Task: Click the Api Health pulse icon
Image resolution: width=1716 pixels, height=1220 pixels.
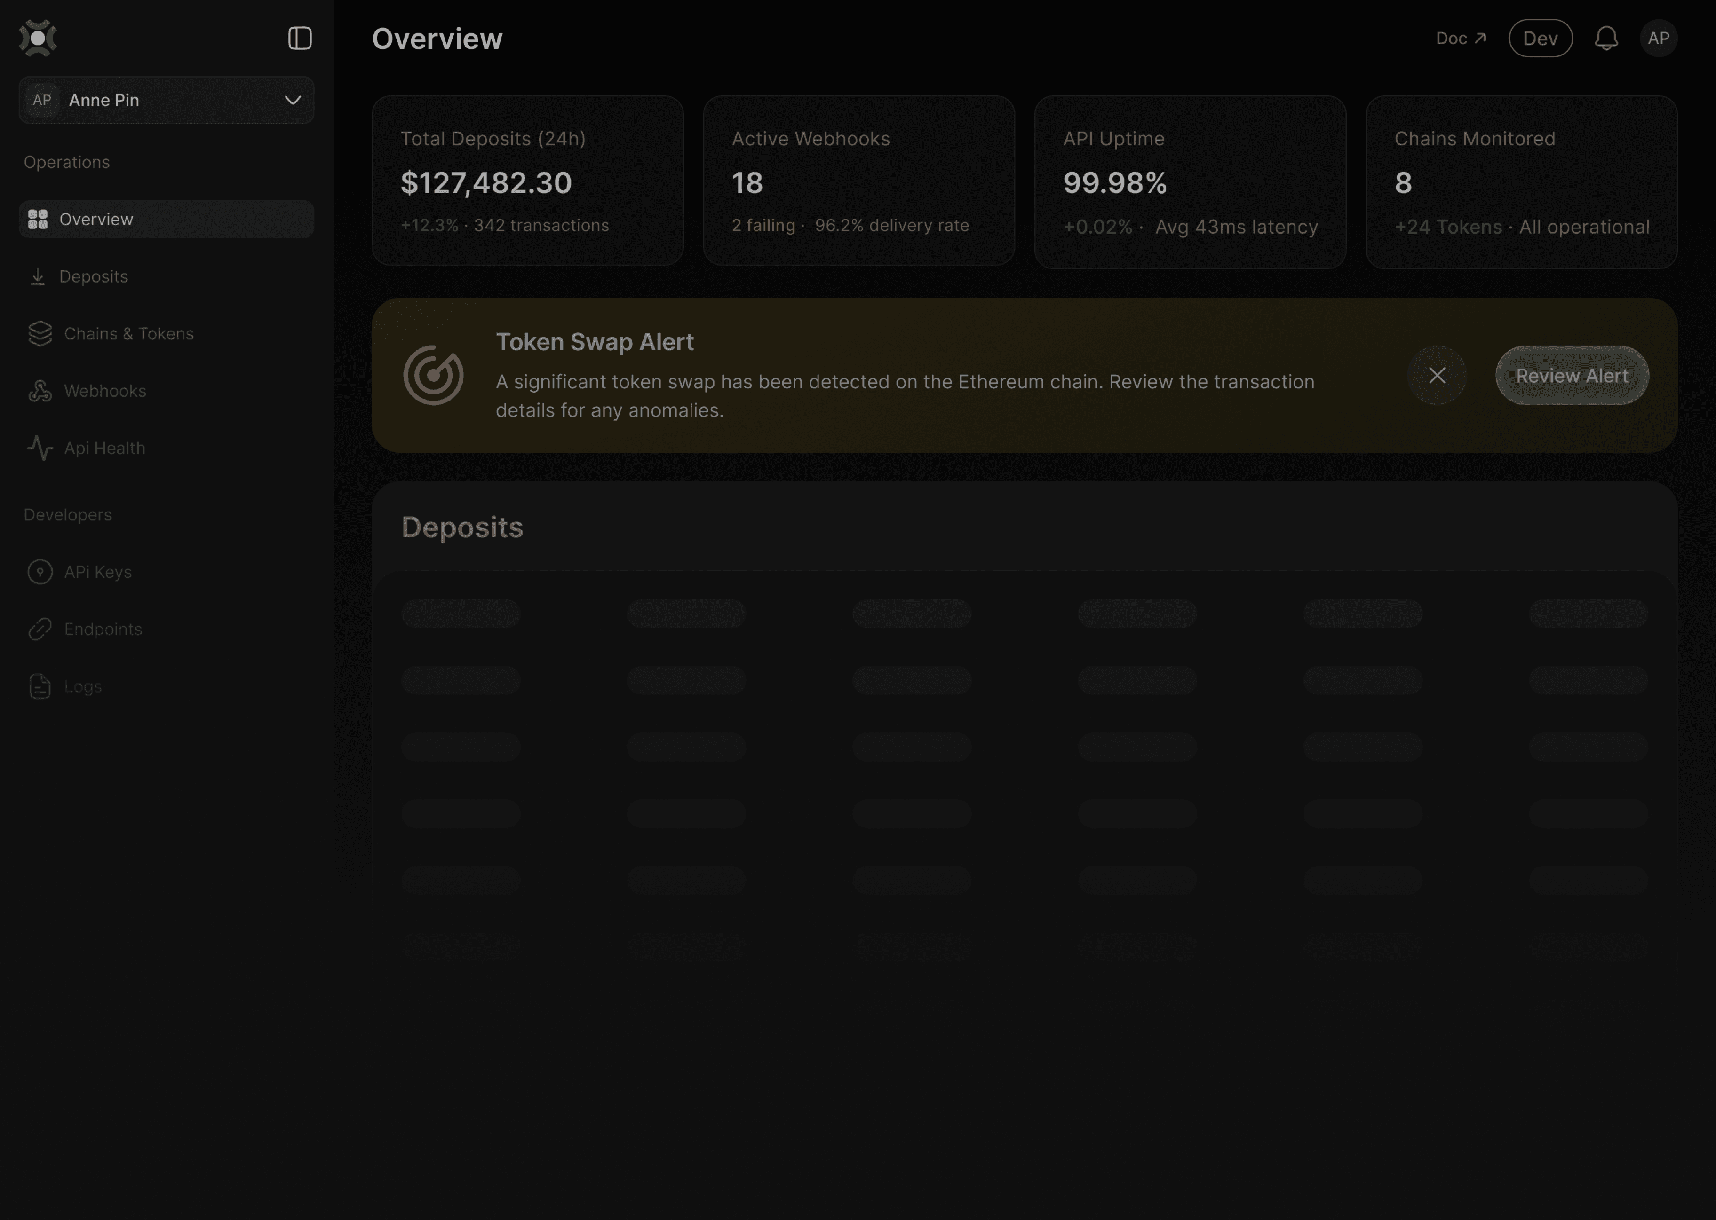Action: click(x=40, y=448)
